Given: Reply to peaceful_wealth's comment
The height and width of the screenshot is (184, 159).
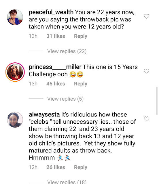Looking at the screenshot, I should (x=81, y=36).
